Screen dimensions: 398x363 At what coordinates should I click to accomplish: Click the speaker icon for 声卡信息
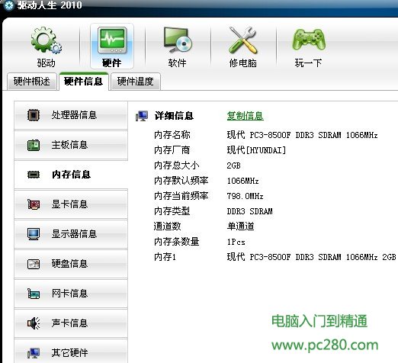pos(34,323)
